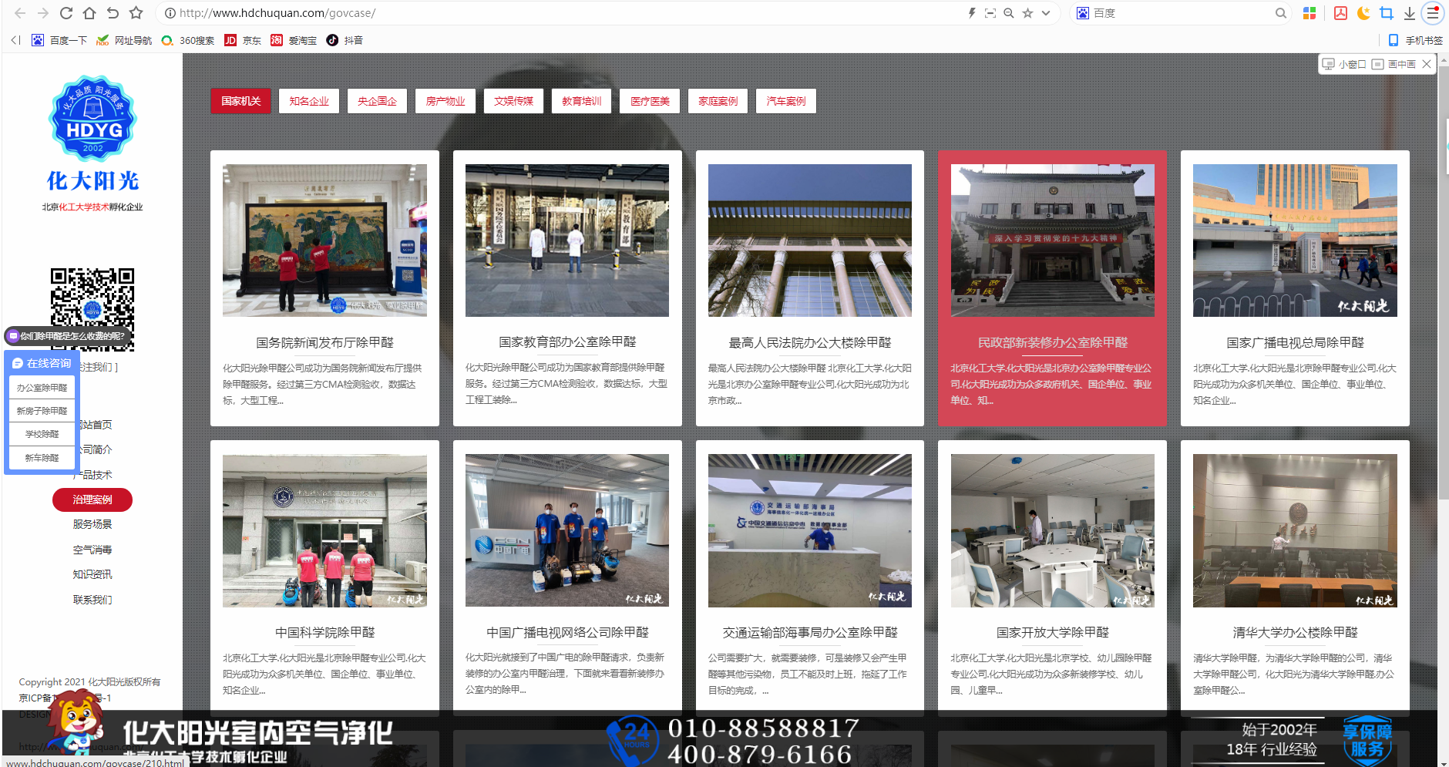1449x767 pixels.
Task: Open the 知识资讯 sidebar menu item
Action: tap(92, 574)
